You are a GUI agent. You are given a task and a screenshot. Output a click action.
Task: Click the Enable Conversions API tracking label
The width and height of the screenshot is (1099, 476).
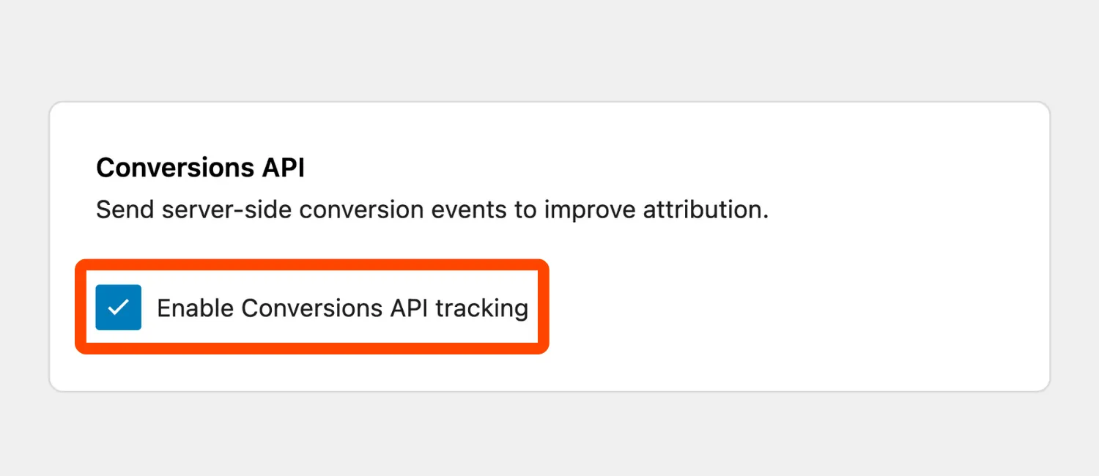pos(341,308)
